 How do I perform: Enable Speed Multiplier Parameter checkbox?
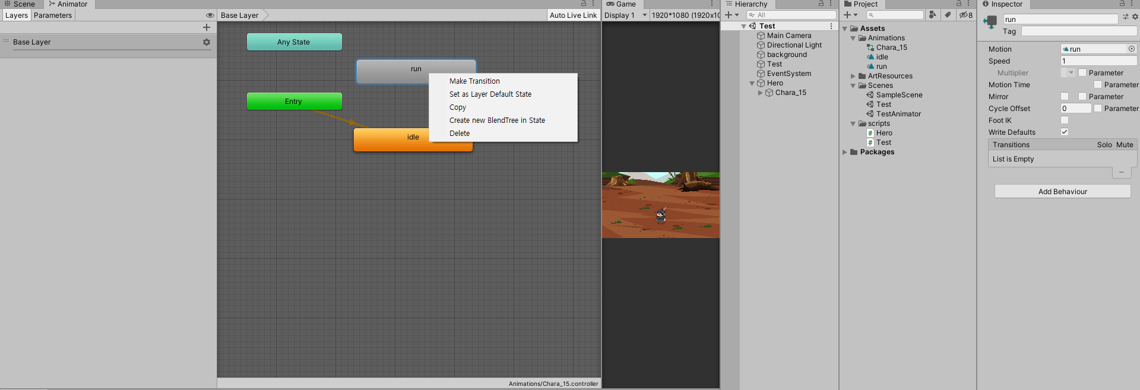coord(1082,72)
